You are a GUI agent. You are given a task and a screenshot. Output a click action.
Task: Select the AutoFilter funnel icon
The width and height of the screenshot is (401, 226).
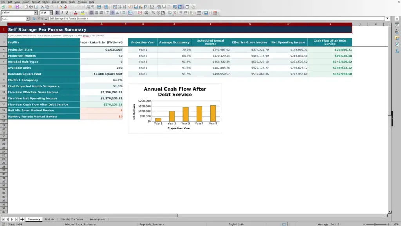click(130, 7)
